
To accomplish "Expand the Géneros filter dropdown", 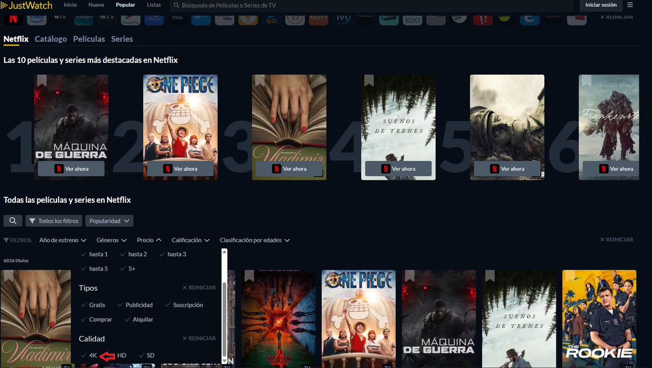I will pos(111,240).
